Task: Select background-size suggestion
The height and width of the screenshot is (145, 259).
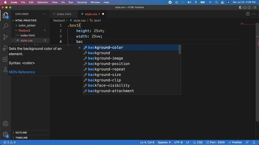Action: [130, 75]
